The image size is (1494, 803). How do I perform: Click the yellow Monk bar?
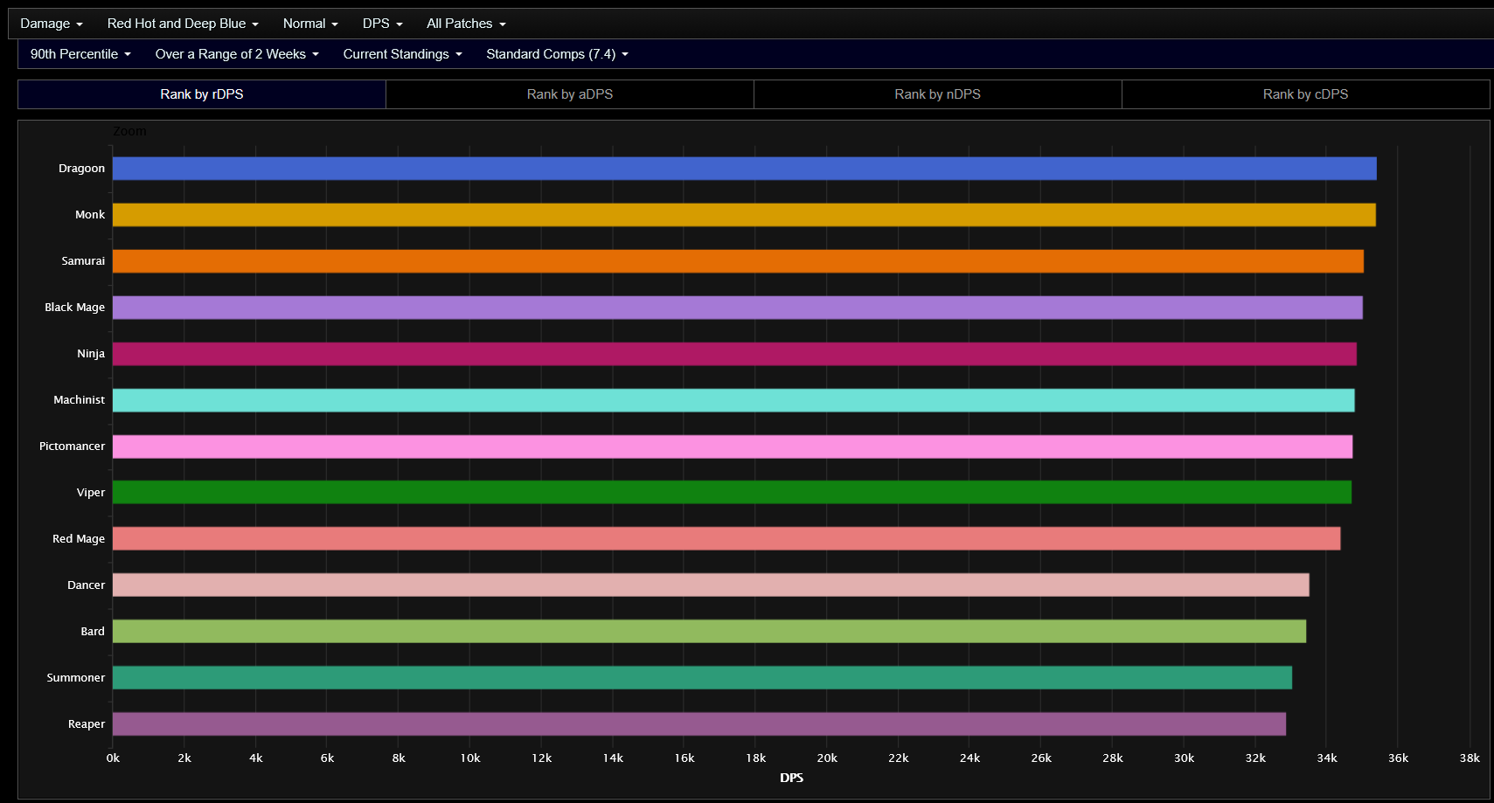(744, 215)
